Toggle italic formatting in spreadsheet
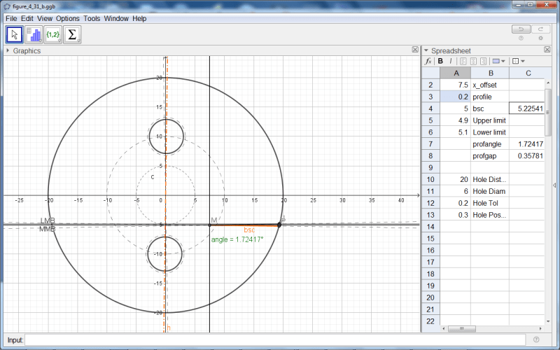Screen dimensions: 560x350 pos(450,61)
